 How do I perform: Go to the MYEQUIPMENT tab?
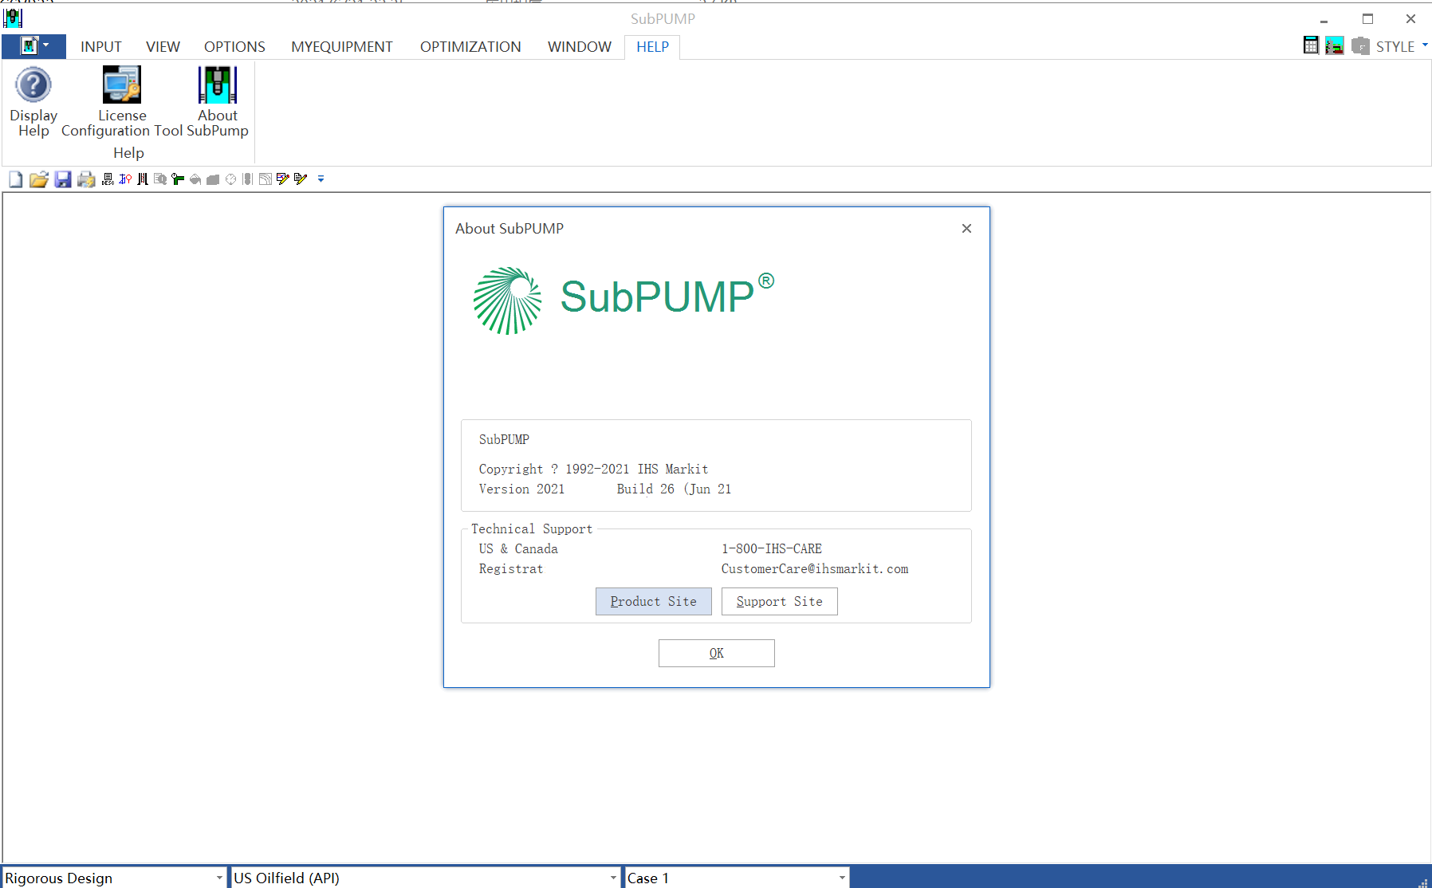point(342,47)
